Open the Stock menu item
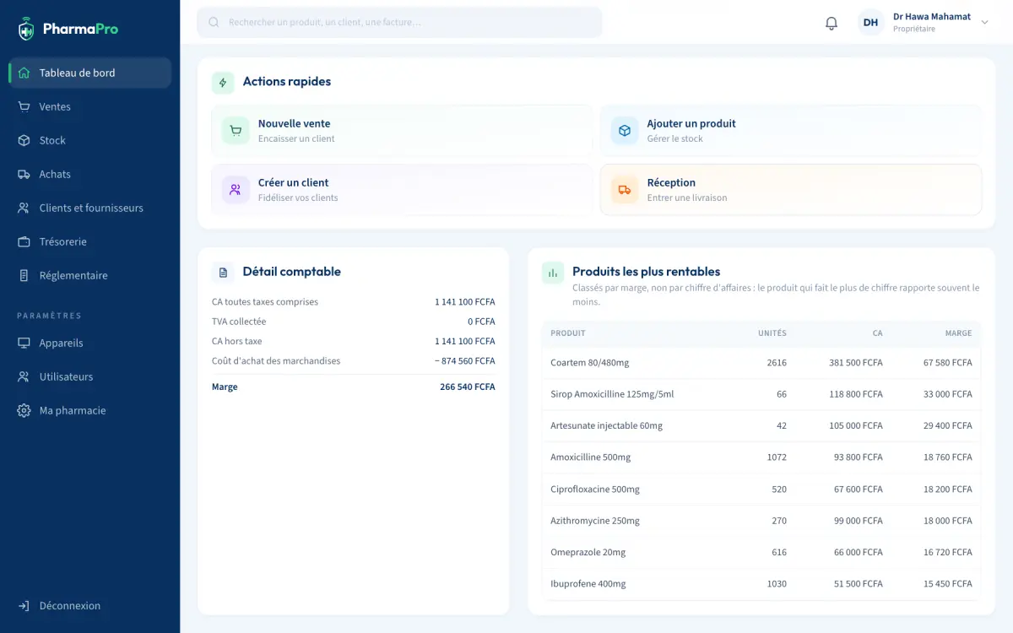 coord(90,140)
